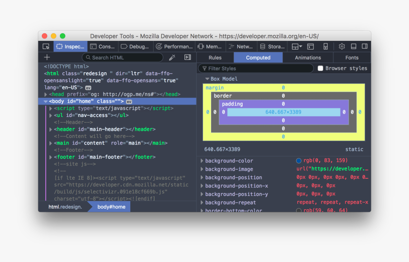This screenshot has height=262, width=409.
Task: Expand background-position-y property
Action: click(x=202, y=194)
